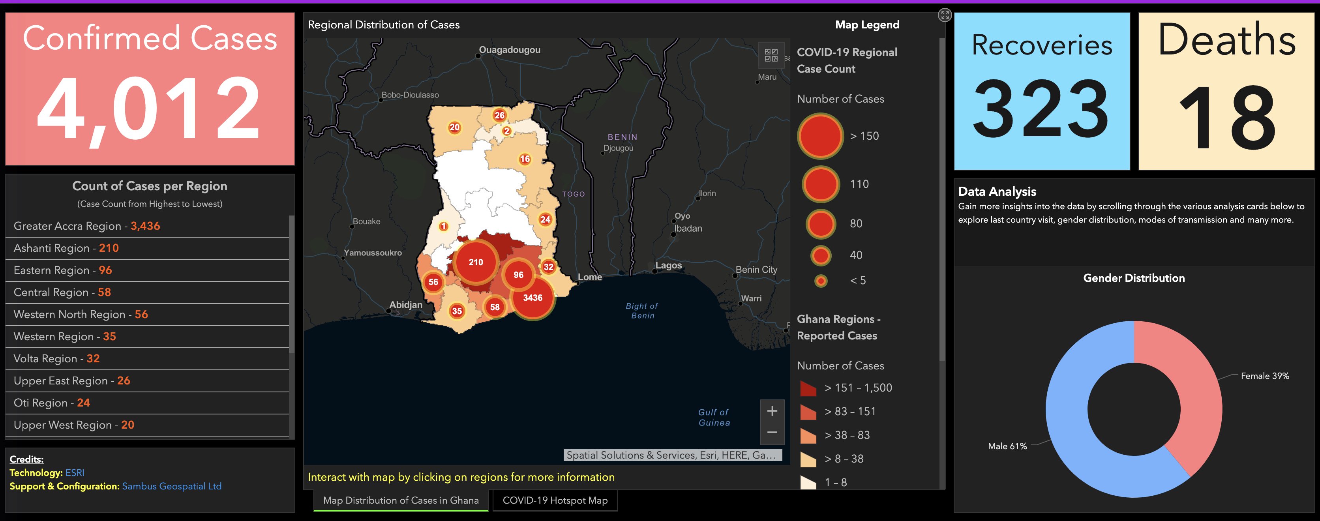Open the Sambus Geospatial Ltd link
This screenshot has width=1320, height=521.
coord(172,486)
